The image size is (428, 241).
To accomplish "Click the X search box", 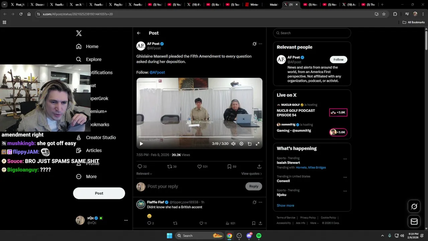I will 312,33.
